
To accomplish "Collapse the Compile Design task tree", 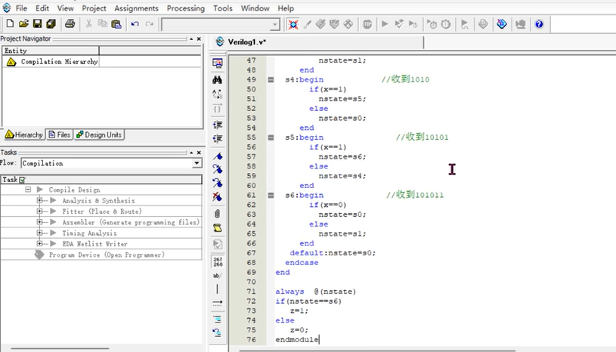I will point(28,190).
